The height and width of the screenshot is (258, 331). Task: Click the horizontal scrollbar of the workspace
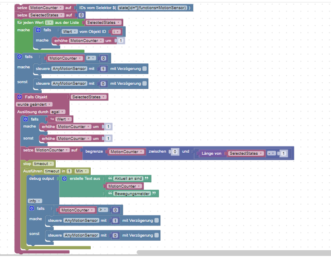click(x=234, y=252)
